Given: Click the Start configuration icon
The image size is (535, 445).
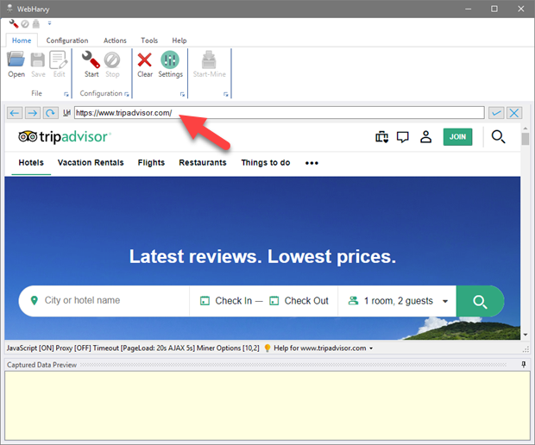Looking at the screenshot, I should pos(91,60).
